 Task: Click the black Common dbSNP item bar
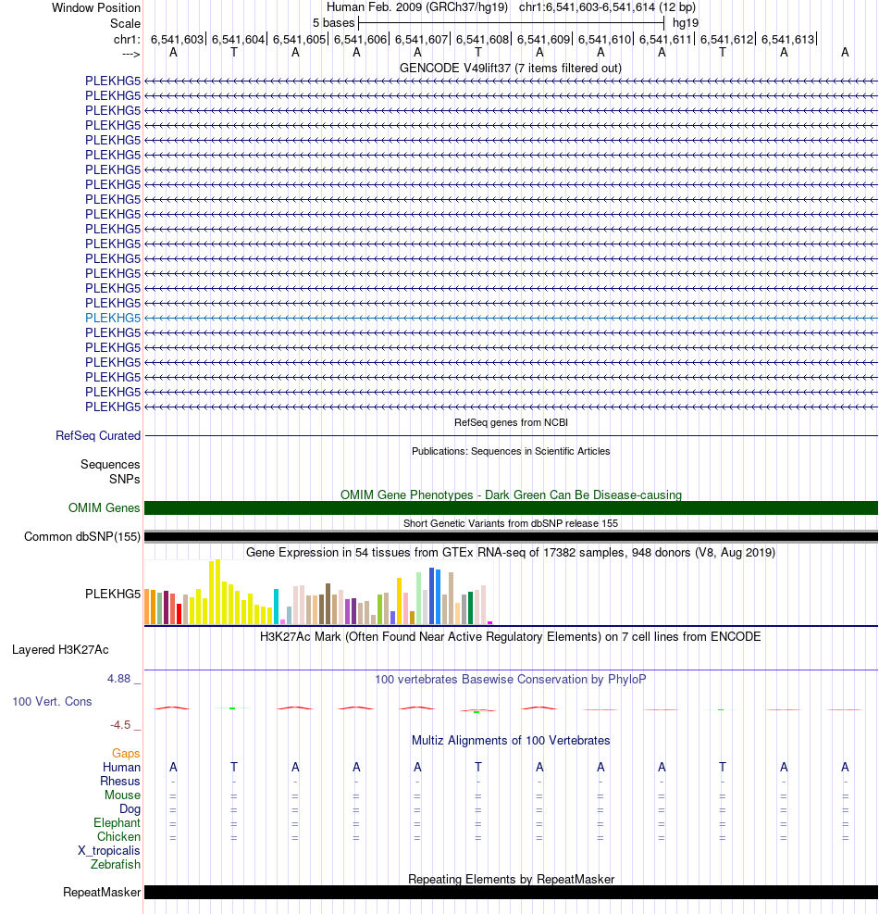tap(511, 537)
